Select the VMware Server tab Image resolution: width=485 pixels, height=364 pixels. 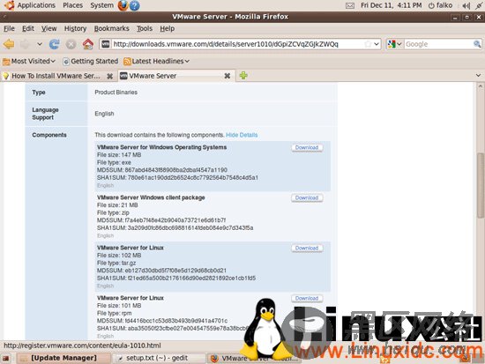173,76
